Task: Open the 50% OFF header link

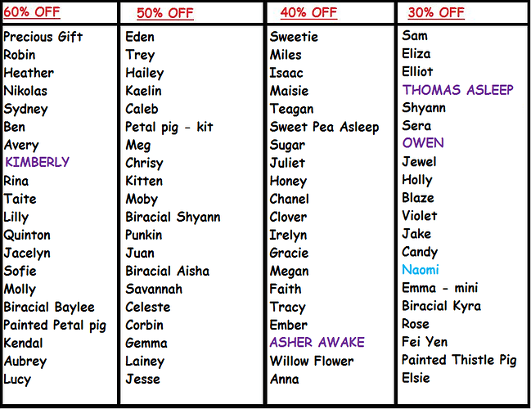Action: point(164,13)
